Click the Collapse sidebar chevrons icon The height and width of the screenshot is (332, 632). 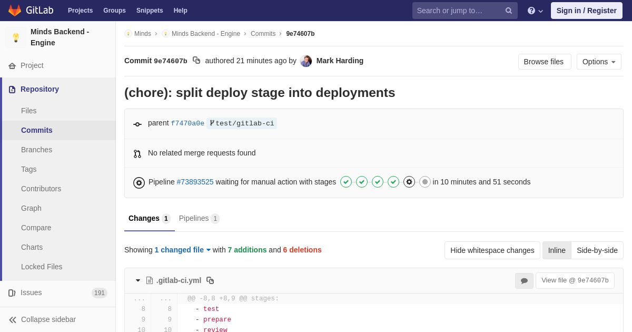(13, 320)
